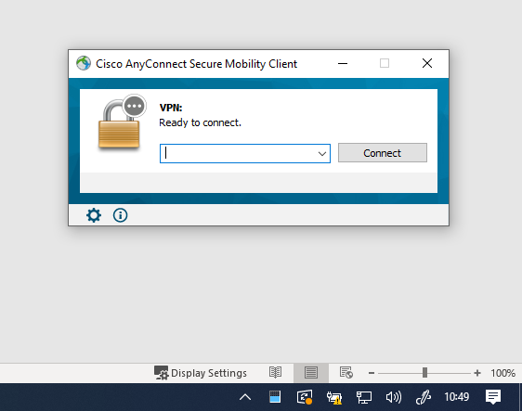This screenshot has width=522, height=411.
Task: Show hidden system tray icons
Action: coord(245,397)
